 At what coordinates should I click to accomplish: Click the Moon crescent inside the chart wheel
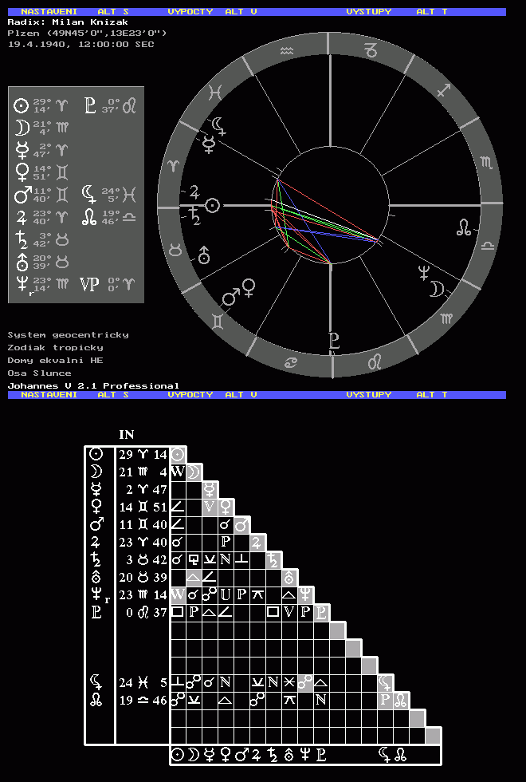click(437, 289)
